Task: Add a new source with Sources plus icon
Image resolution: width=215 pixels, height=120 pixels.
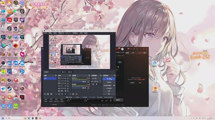Action: click(x=59, y=94)
